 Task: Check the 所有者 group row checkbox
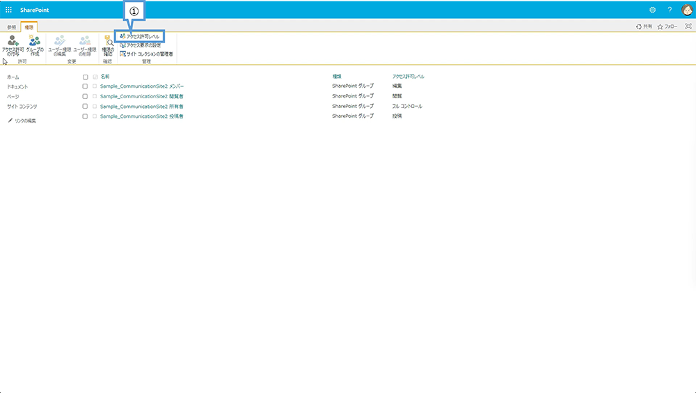pos(85,106)
